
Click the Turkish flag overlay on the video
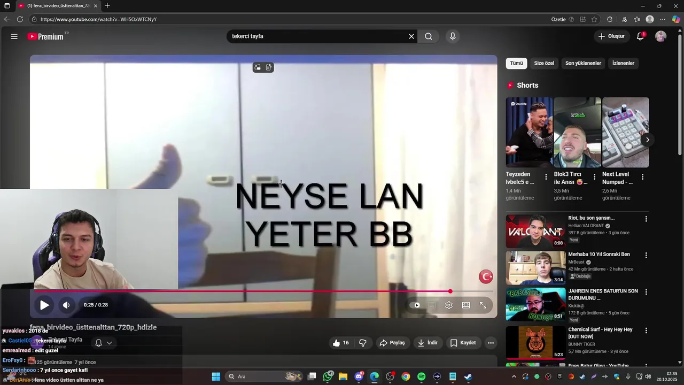486,276
